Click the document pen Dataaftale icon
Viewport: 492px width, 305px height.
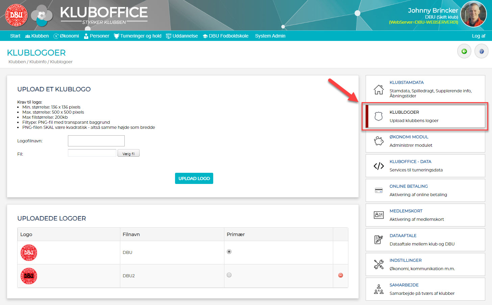point(379,240)
